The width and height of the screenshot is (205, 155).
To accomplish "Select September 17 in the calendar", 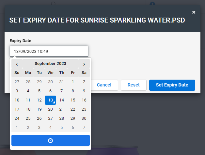I will pos(17,109).
